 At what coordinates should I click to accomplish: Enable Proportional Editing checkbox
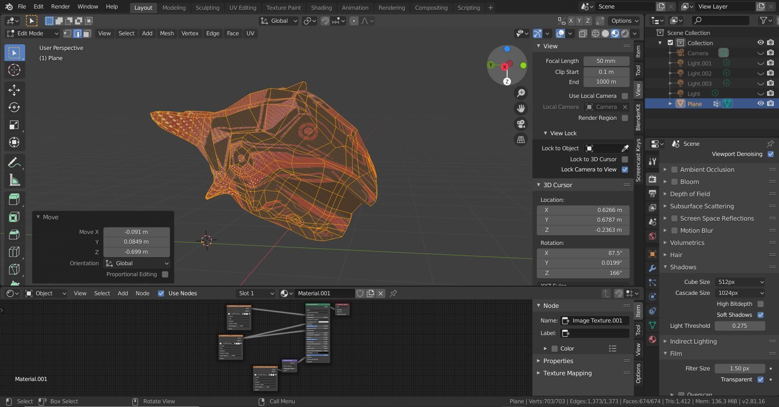click(x=165, y=274)
